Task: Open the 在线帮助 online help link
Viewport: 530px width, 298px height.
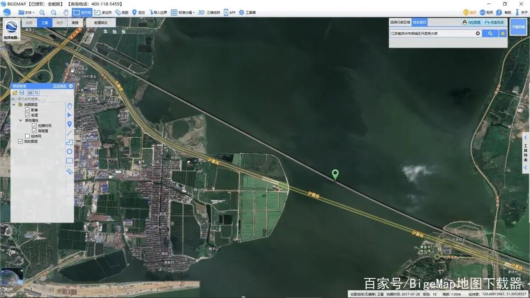Action: (59, 86)
